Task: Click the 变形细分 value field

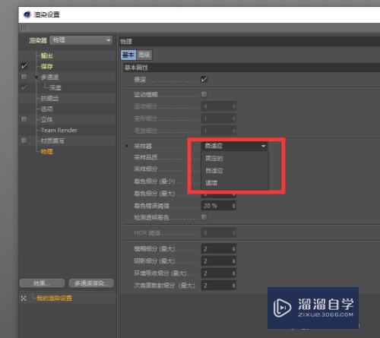Action: pos(217,118)
